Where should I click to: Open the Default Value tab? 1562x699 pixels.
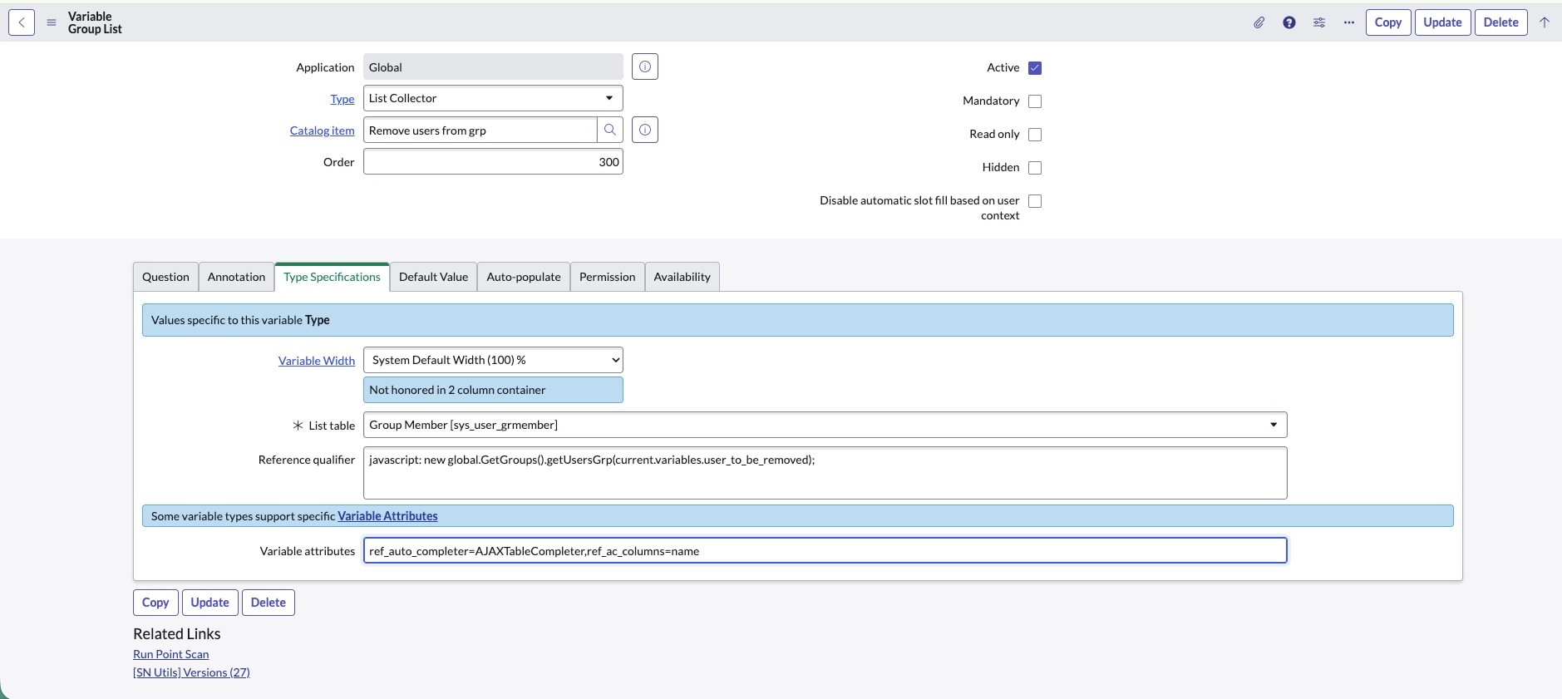point(433,277)
